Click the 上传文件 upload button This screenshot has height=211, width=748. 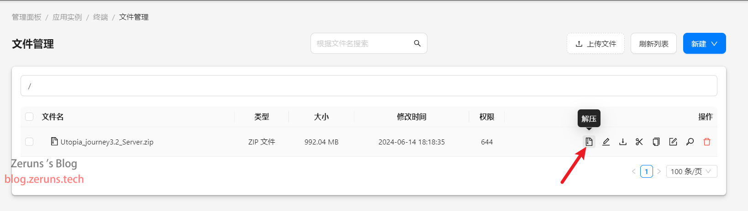pyautogui.click(x=595, y=43)
